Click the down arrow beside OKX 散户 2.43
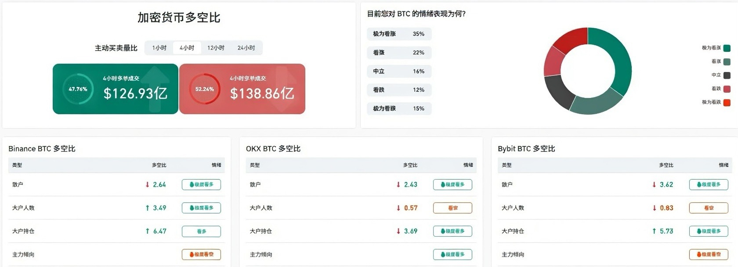This screenshot has height=267, width=738. coord(398,185)
